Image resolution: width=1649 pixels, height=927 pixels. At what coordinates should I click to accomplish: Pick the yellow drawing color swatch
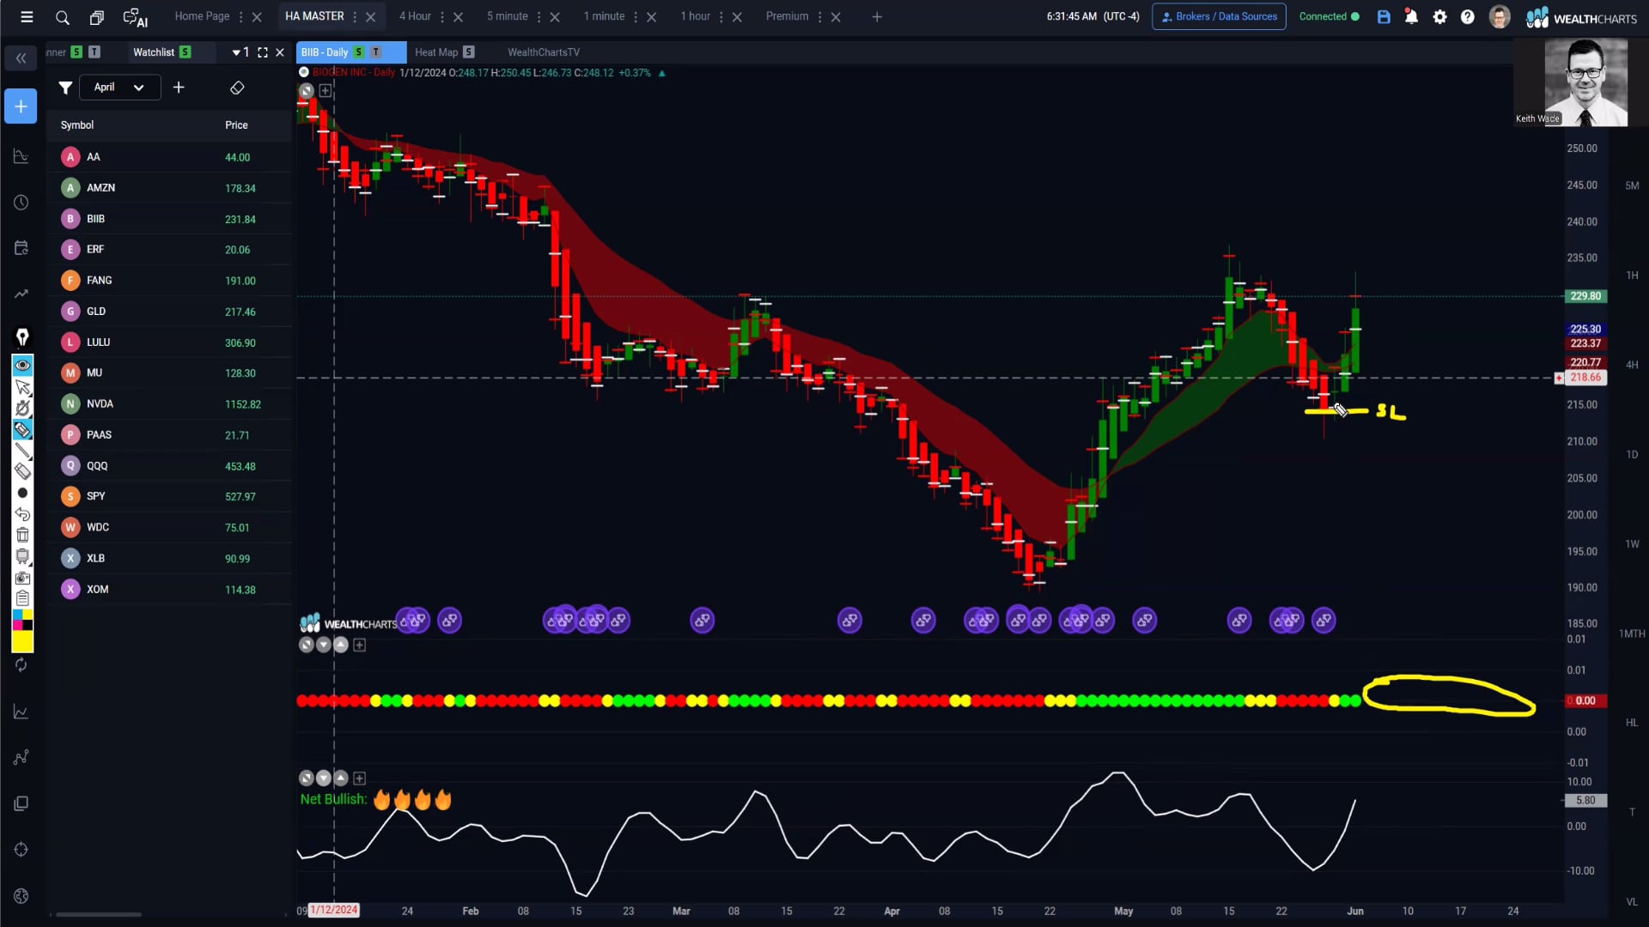[22, 642]
